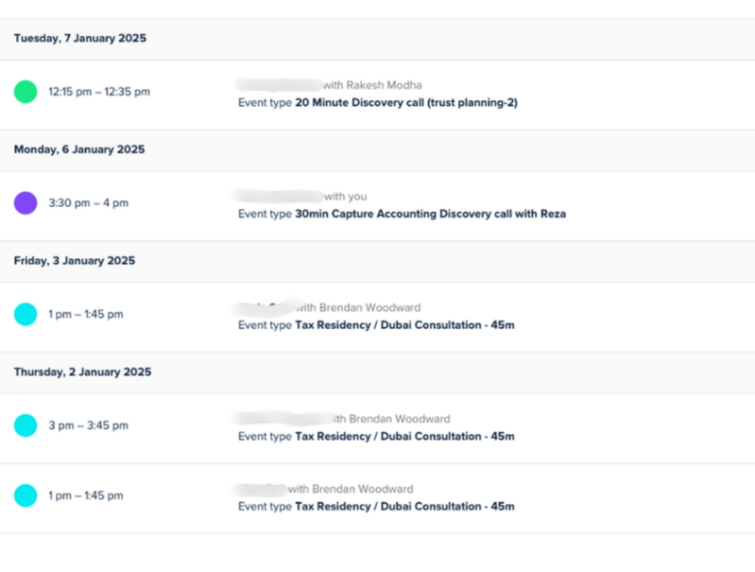
Task: Open the 3:30 pm – 4 pm event
Action: coord(88,203)
